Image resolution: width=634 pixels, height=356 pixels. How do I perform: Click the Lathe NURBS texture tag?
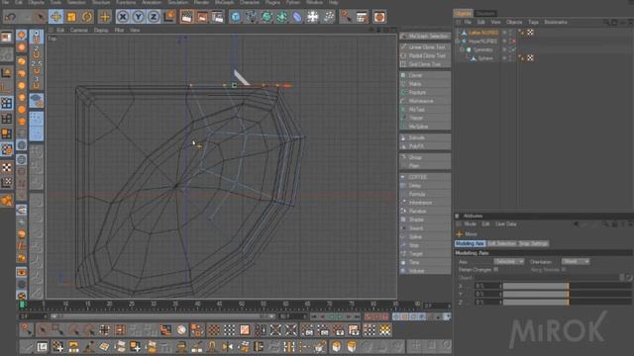(x=530, y=33)
